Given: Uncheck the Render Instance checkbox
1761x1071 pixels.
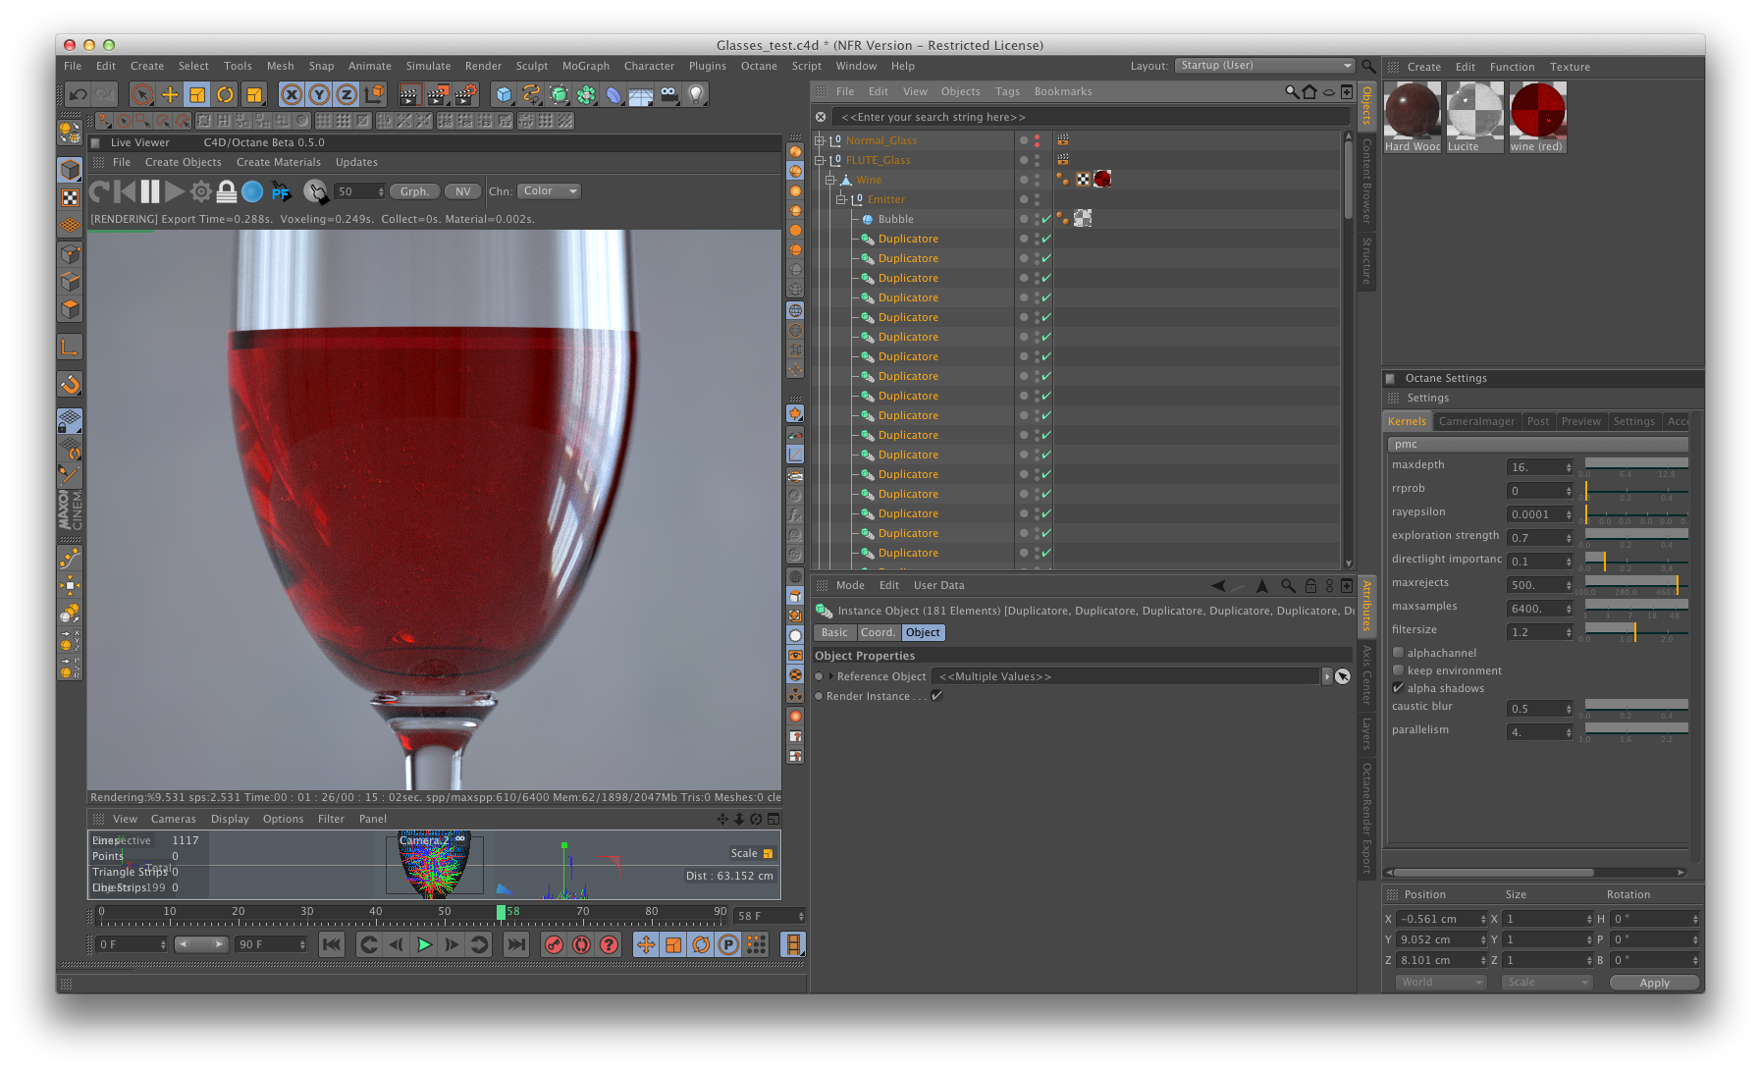Looking at the screenshot, I should (936, 696).
